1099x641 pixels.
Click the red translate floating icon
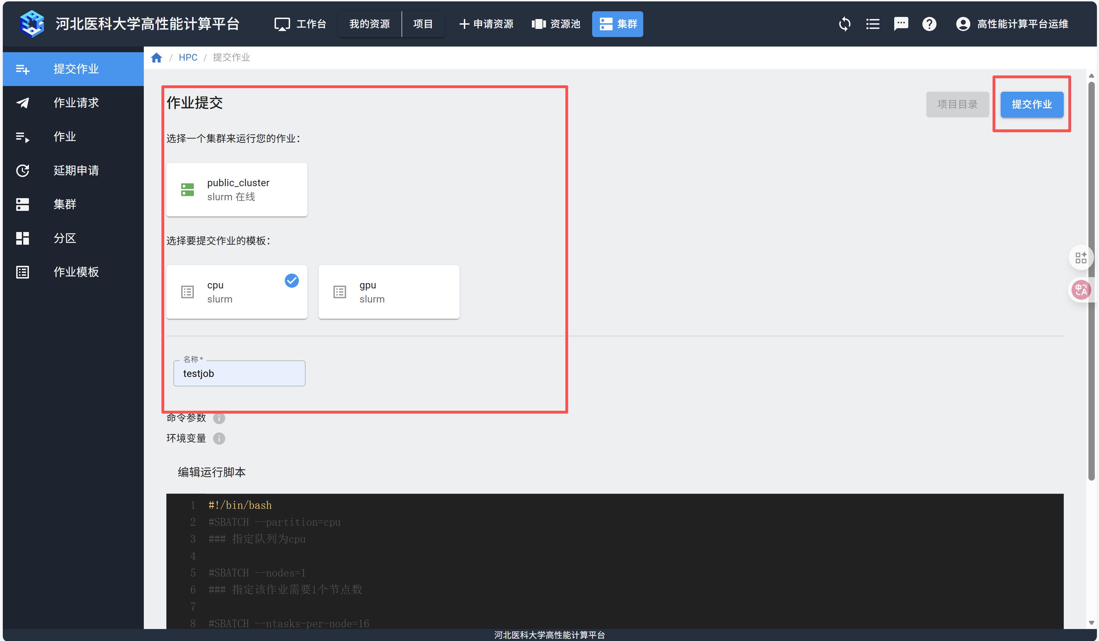(1081, 290)
